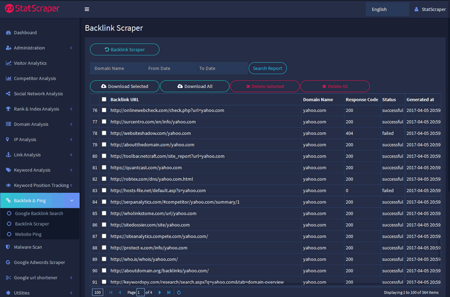Click the Malware Scan shield icon
This screenshot has width=450, height=297.
point(8,247)
